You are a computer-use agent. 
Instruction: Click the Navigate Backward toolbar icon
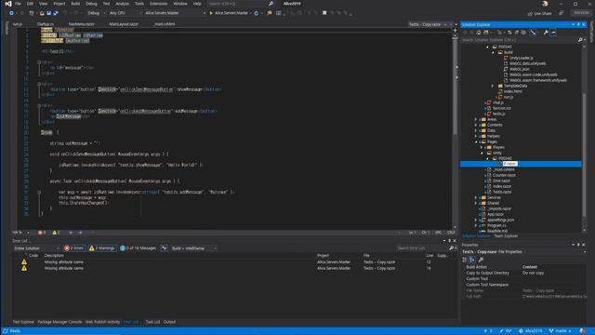11,13
